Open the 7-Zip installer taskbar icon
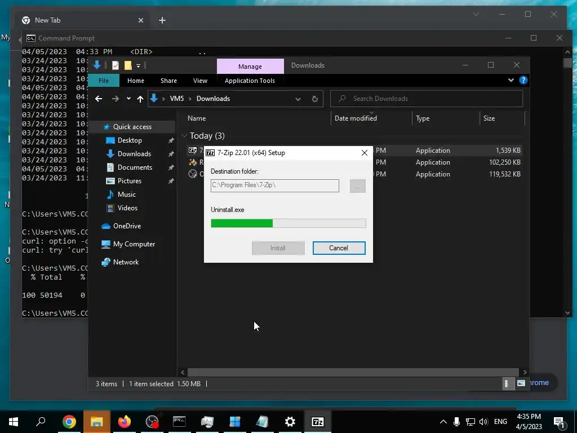Viewport: 577px width, 433px height. (318, 422)
